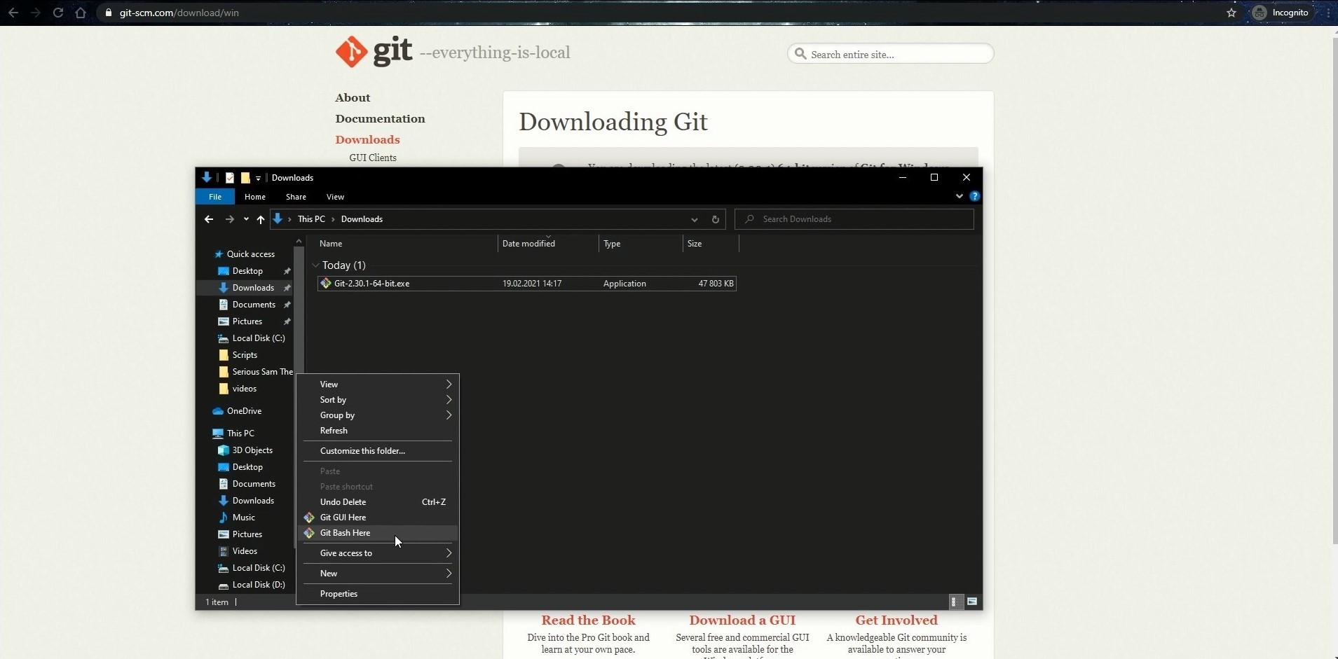Open the Share tab in File Explorer
The height and width of the screenshot is (659, 1338).
(x=295, y=197)
